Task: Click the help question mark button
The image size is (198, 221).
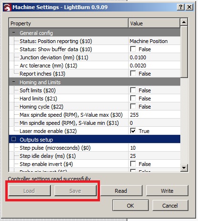Action: pos(181,7)
